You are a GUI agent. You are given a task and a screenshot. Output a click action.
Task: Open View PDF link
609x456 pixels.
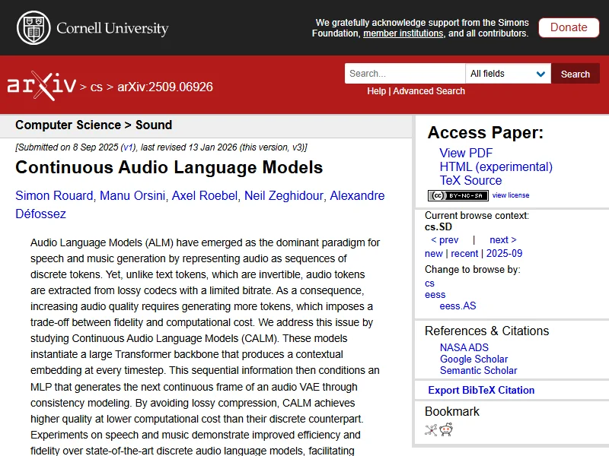click(466, 154)
